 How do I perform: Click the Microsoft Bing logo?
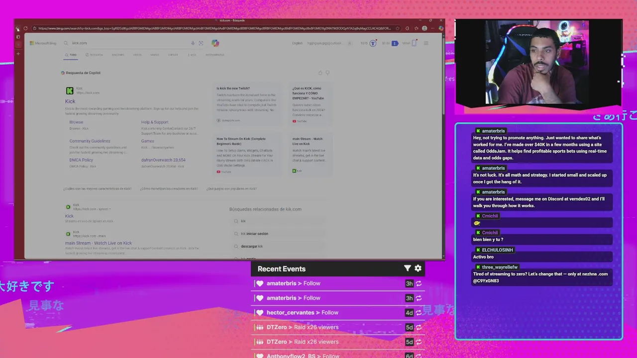43,43
